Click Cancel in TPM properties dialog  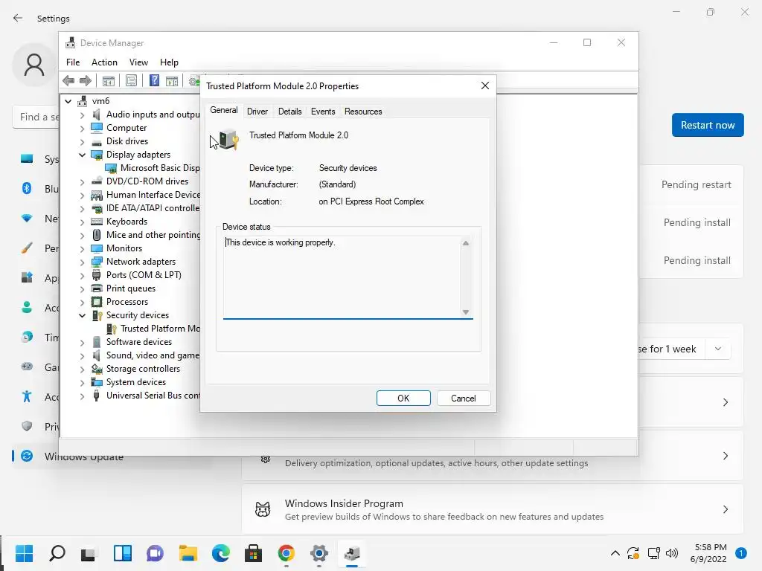point(463,399)
